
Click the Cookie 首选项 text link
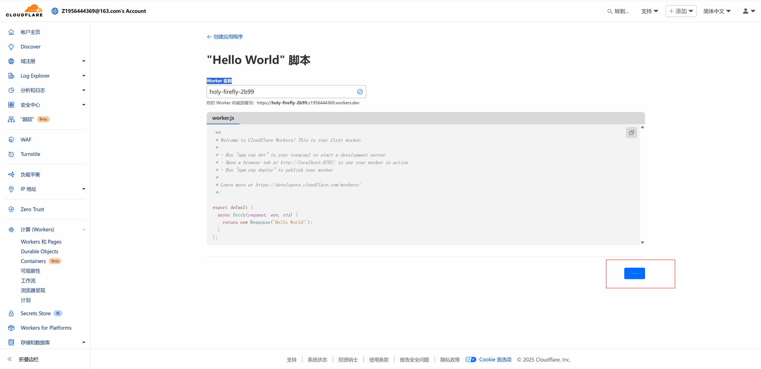click(x=495, y=360)
